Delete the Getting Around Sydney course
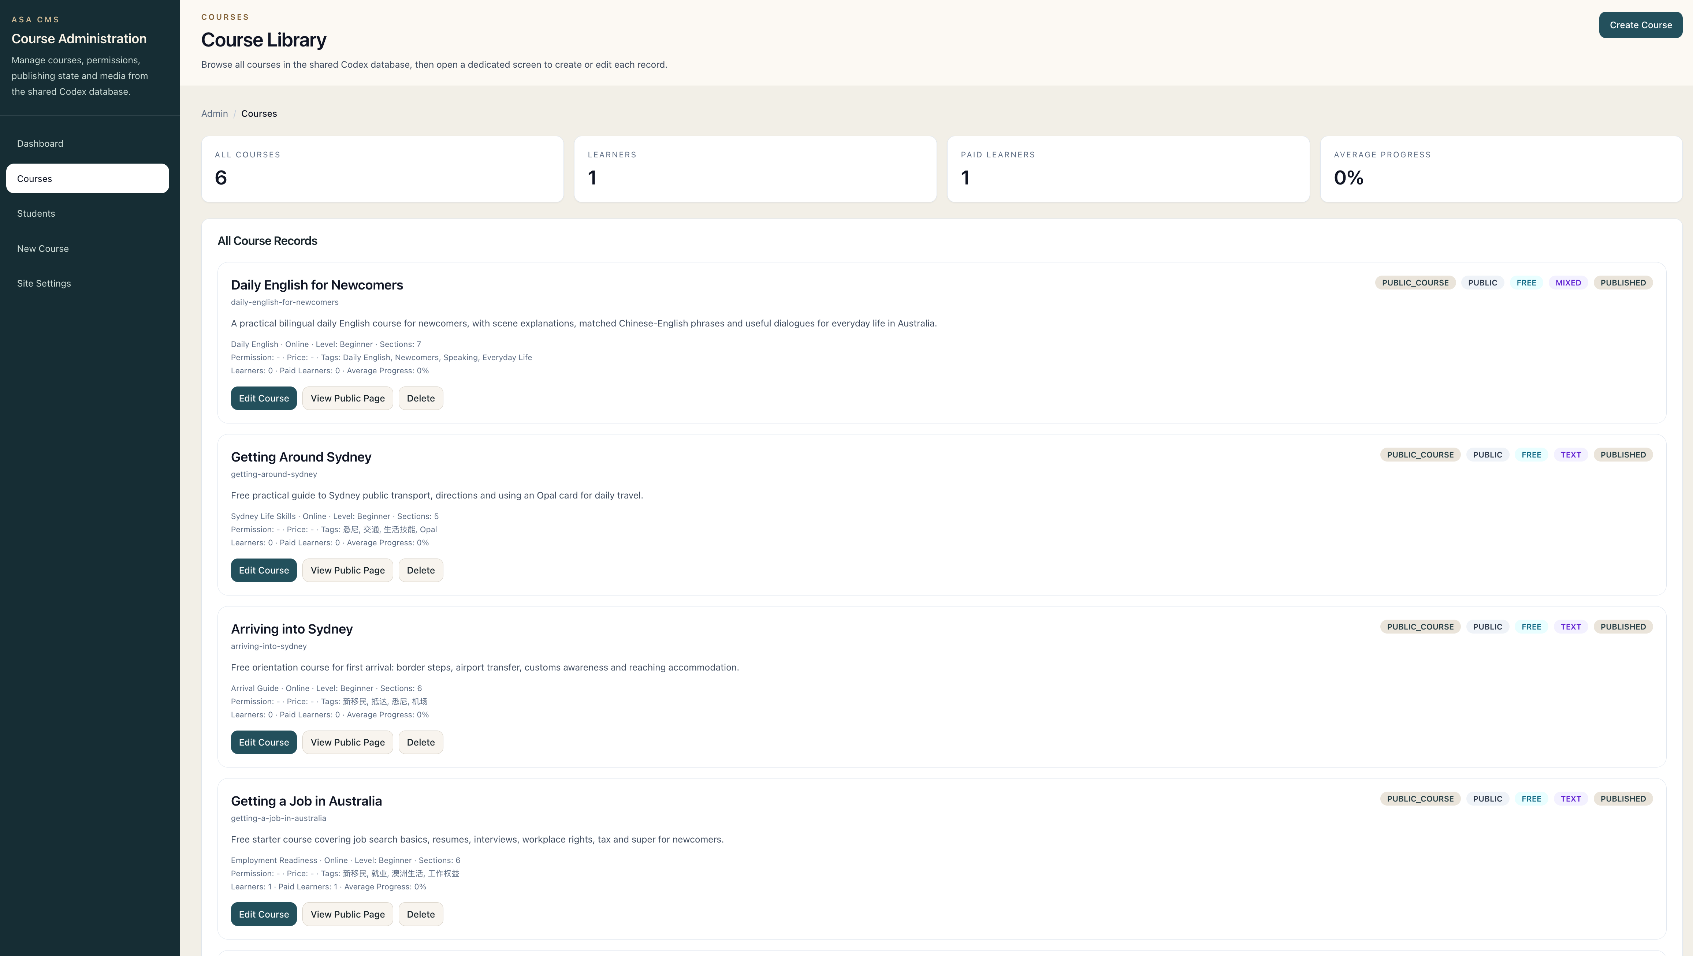1693x956 pixels. pyautogui.click(x=421, y=570)
